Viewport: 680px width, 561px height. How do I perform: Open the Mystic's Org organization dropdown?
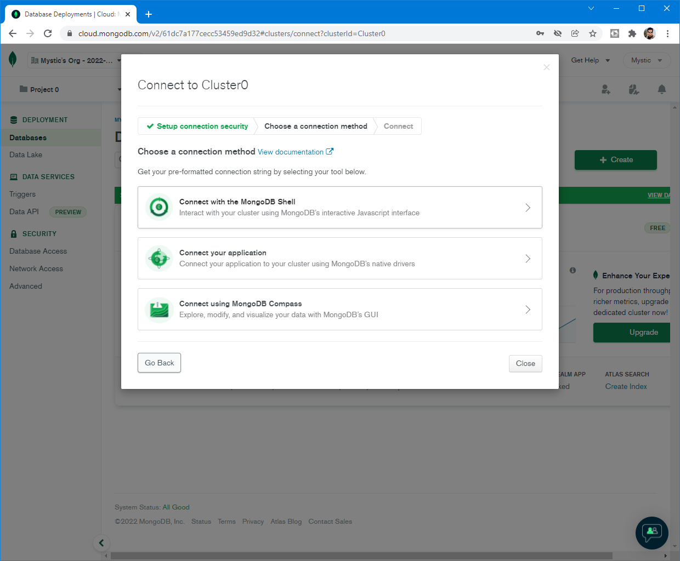[76, 60]
